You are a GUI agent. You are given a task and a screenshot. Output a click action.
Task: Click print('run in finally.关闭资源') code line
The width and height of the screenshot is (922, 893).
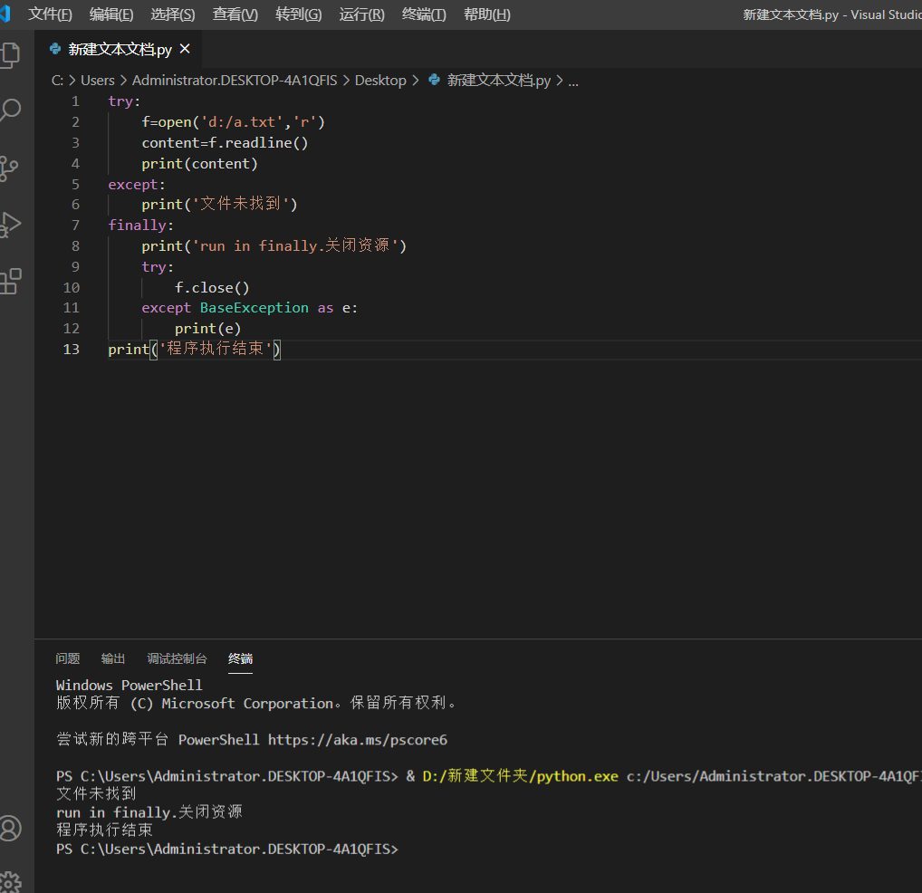pyautogui.click(x=274, y=245)
